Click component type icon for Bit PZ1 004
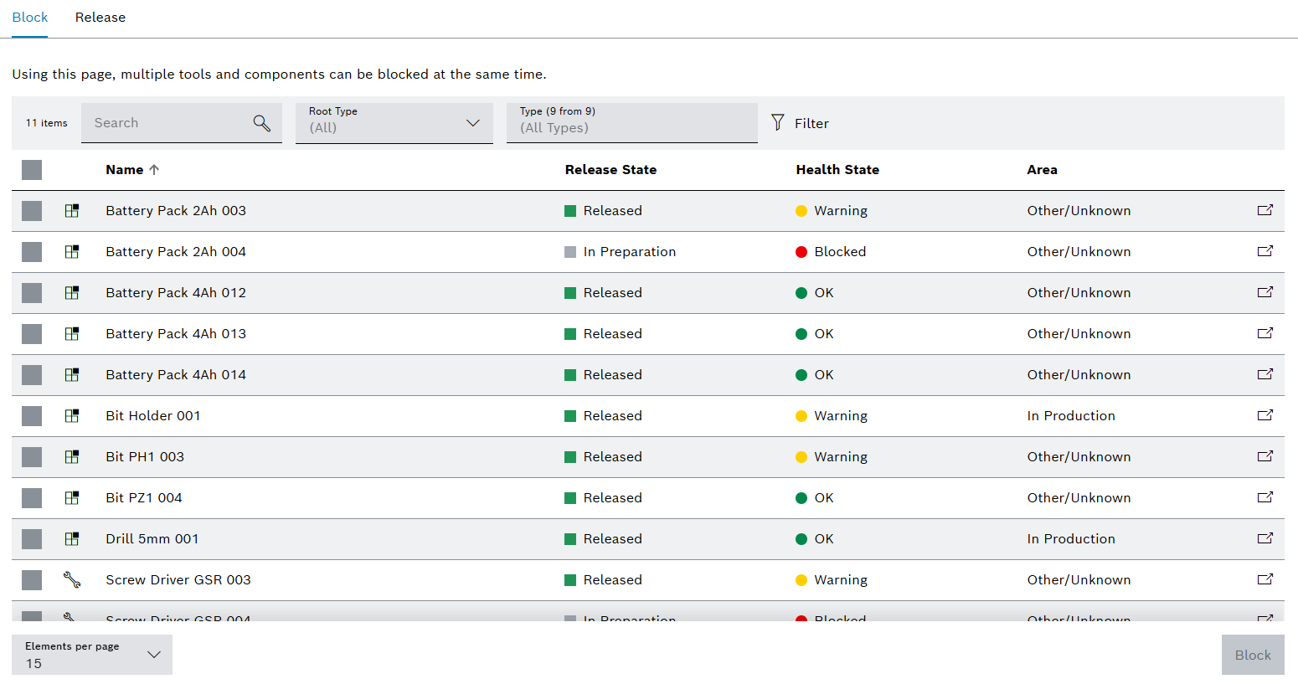Image resolution: width=1298 pixels, height=684 pixels. tap(72, 498)
